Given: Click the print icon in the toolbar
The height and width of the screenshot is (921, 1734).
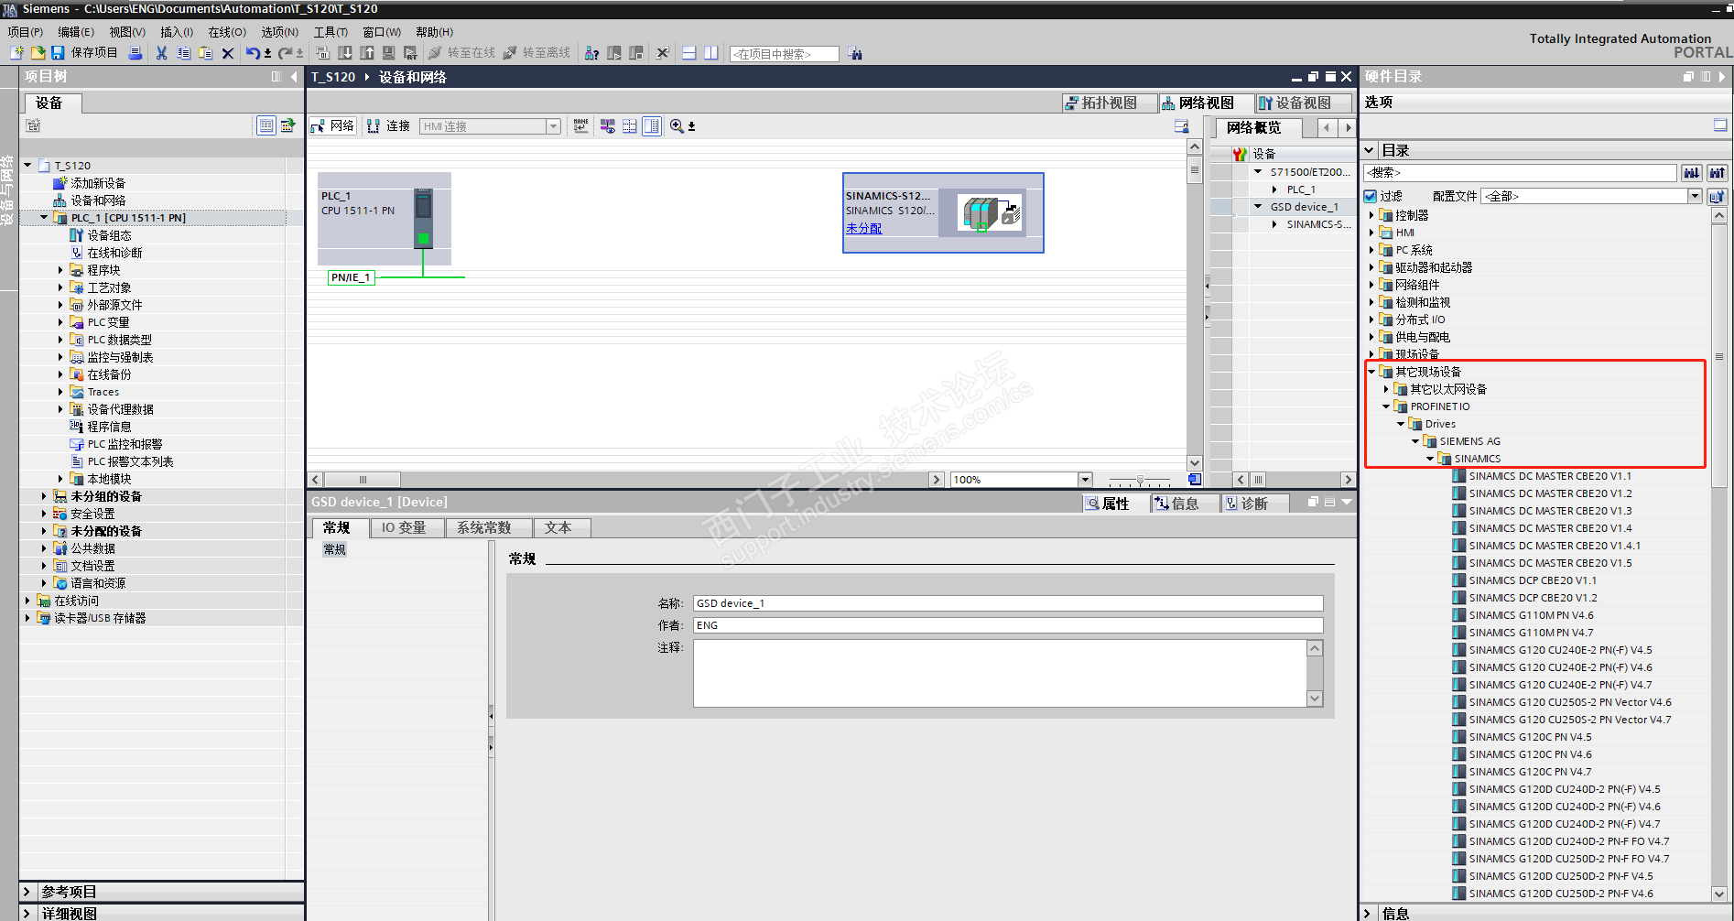Looking at the screenshot, I should coord(135,53).
